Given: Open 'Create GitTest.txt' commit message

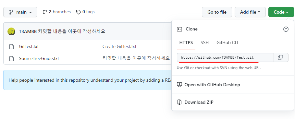Looking at the screenshot, I should coord(119,46).
